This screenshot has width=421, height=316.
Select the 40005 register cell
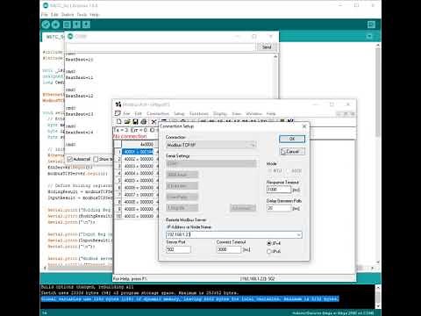(138, 181)
